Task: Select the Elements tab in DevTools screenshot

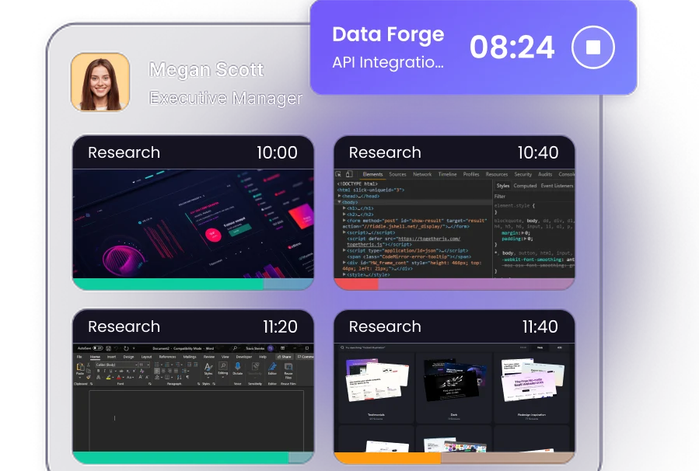Action: click(372, 174)
